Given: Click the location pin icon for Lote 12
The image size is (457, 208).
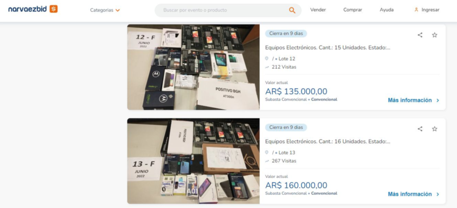Looking at the screenshot, I should (x=267, y=59).
